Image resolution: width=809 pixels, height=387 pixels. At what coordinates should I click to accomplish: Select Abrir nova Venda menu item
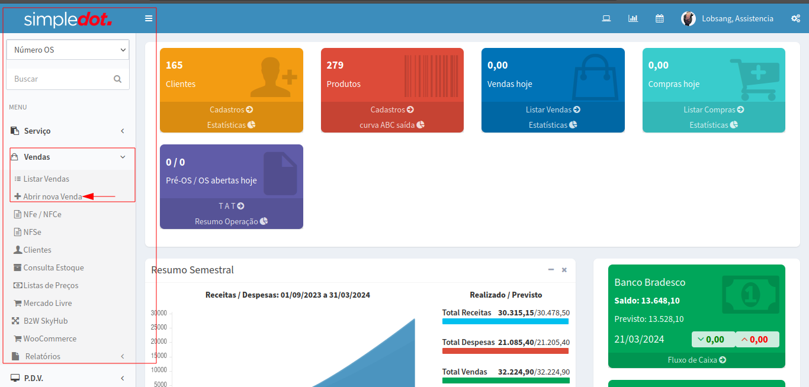coord(52,196)
